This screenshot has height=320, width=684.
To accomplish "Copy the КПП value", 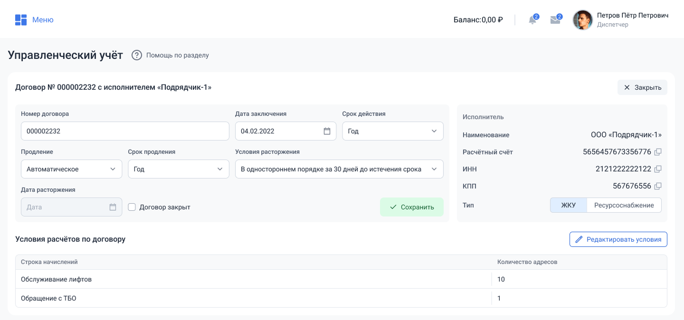I will 658,186.
